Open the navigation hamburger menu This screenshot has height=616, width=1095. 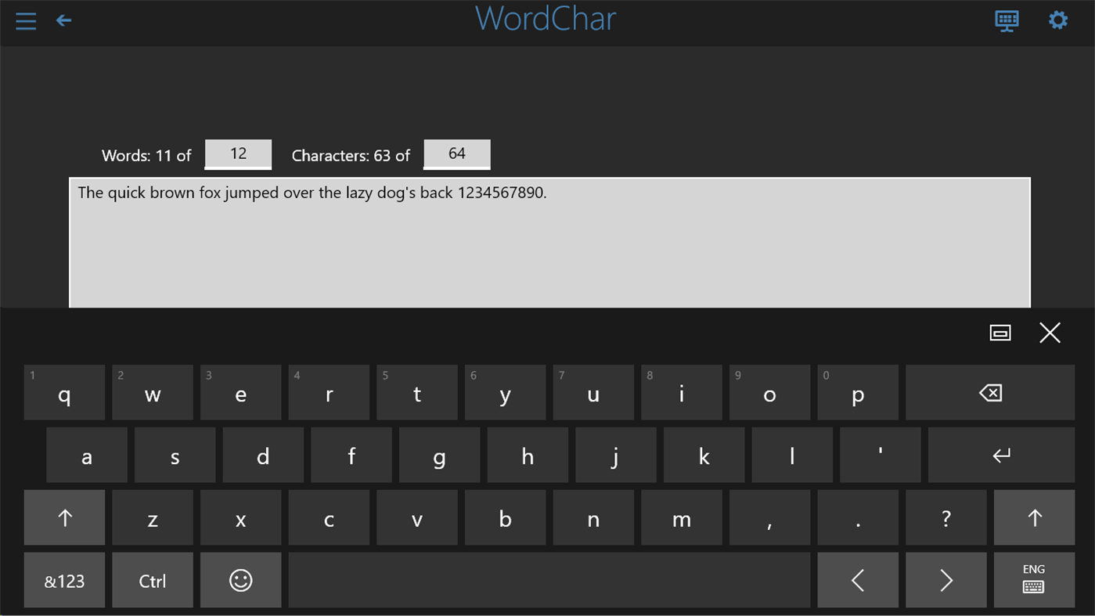pos(25,20)
